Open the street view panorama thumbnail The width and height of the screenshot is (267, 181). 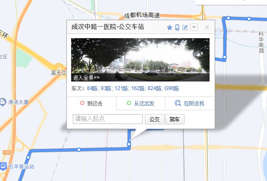point(140,59)
